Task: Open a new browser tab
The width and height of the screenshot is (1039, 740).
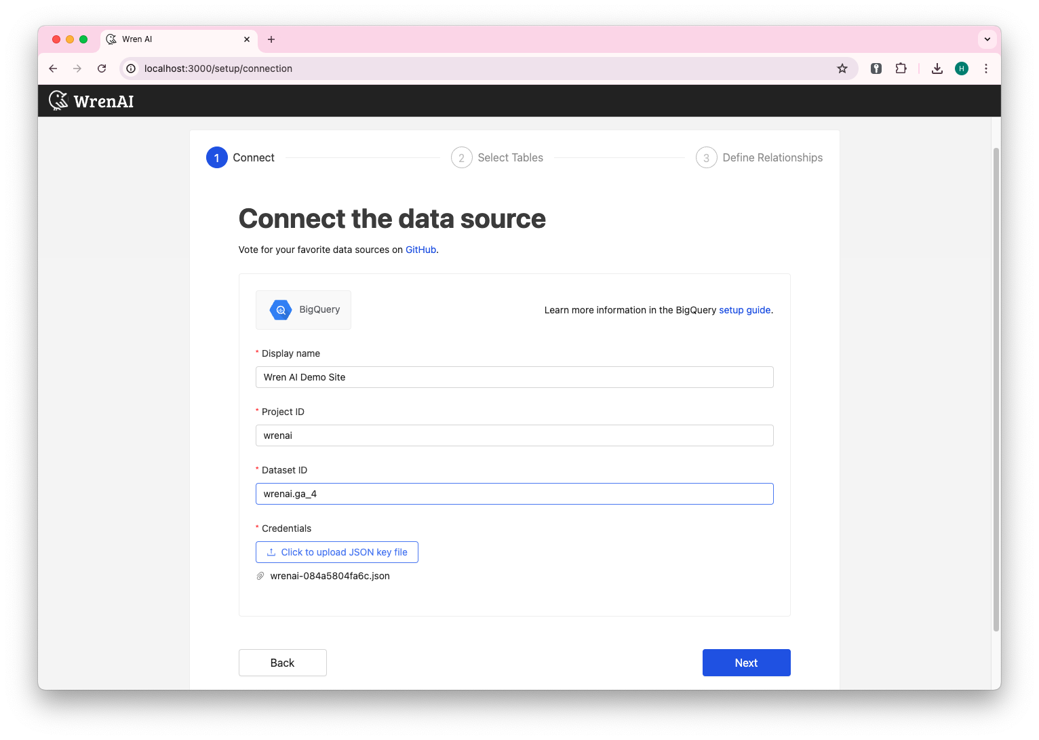Action: click(x=271, y=39)
